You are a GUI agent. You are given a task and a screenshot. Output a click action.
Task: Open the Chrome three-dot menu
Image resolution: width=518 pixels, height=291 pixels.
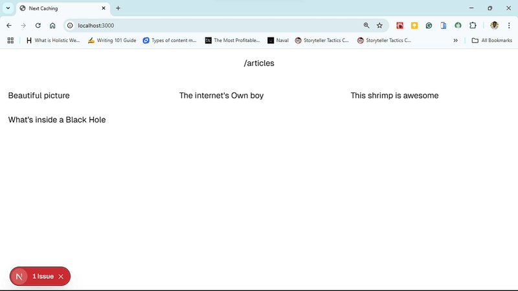(x=509, y=25)
